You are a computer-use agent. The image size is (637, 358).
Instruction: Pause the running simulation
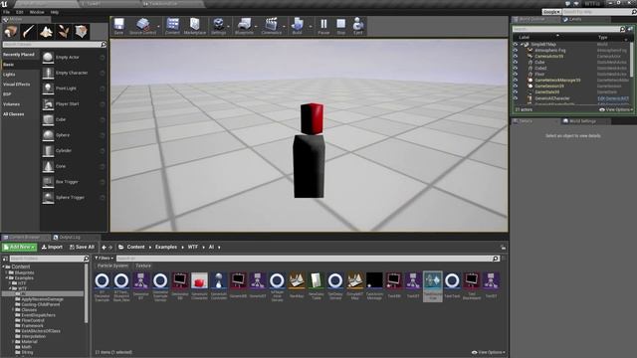[x=323, y=26]
